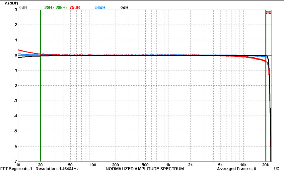Image resolution: width=284 pixels, height=172 pixels.
Task: Click the -6 amplitude axis label
Action: pyautogui.click(x=16, y=146)
